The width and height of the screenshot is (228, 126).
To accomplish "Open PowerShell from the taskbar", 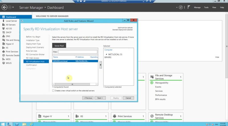I will point(17,124).
